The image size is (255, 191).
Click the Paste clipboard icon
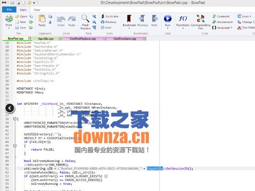[42, 19]
